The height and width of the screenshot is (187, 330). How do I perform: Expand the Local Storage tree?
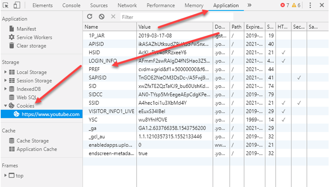[5, 72]
